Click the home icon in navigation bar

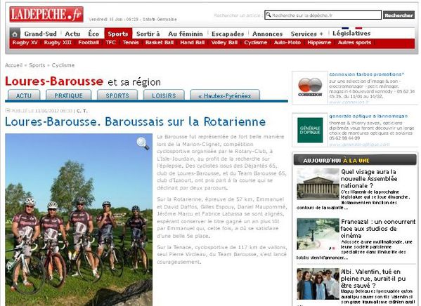coord(15,34)
